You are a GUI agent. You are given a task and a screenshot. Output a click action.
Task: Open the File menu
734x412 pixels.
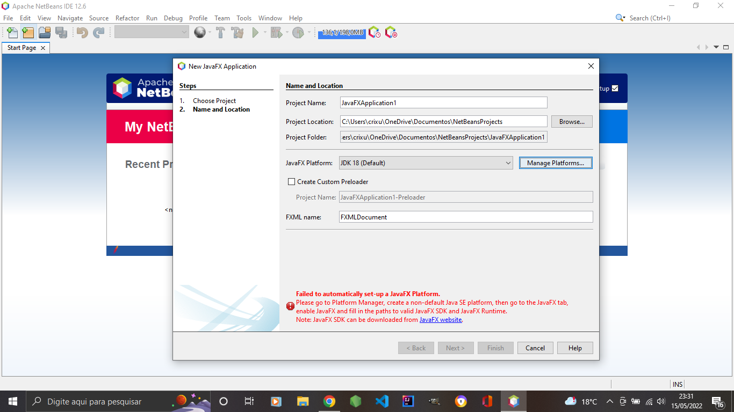tap(8, 18)
